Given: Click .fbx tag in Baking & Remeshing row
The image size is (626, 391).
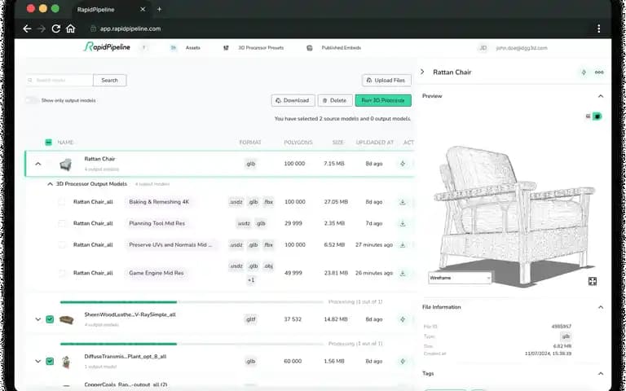Looking at the screenshot, I should [268, 202].
